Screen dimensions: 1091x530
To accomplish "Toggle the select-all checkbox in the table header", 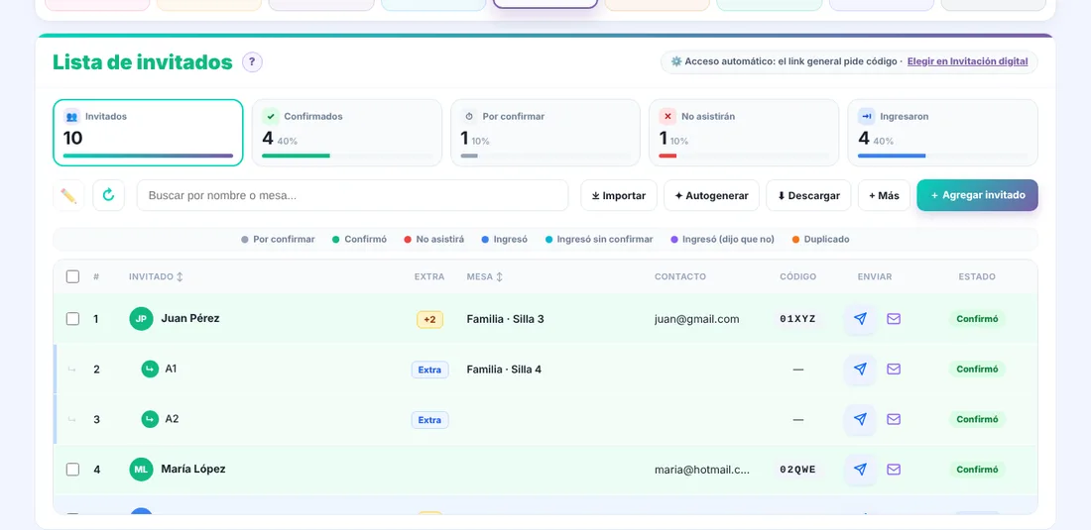I will (x=72, y=276).
